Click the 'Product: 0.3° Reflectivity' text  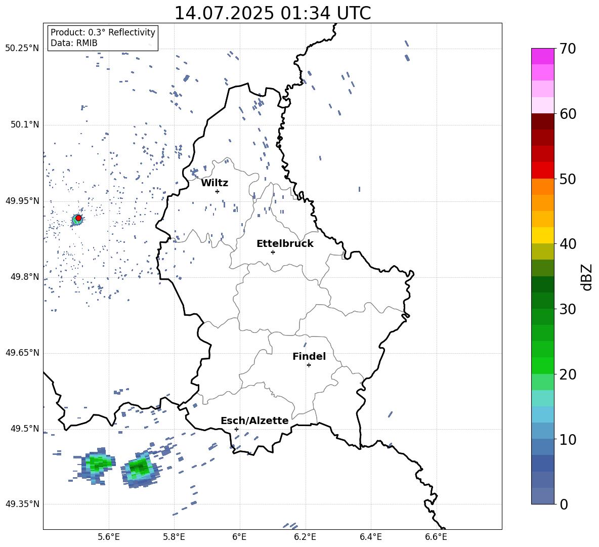(x=103, y=32)
